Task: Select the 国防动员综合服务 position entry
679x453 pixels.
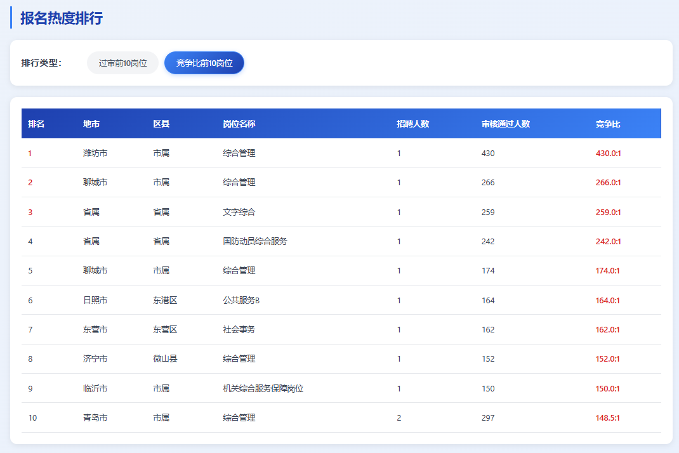Action: [255, 241]
